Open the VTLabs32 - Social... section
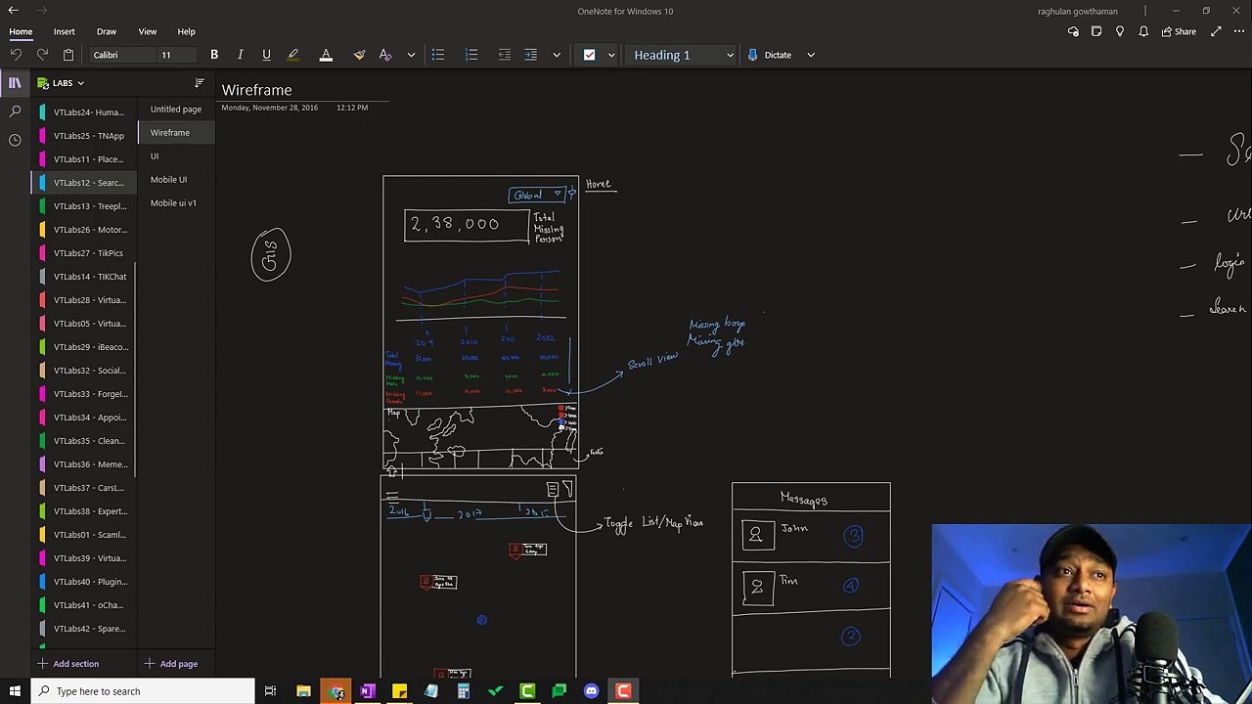Viewport: 1252px width, 704px height. [86, 371]
